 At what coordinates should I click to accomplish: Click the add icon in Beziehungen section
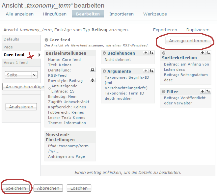click(146, 53)
